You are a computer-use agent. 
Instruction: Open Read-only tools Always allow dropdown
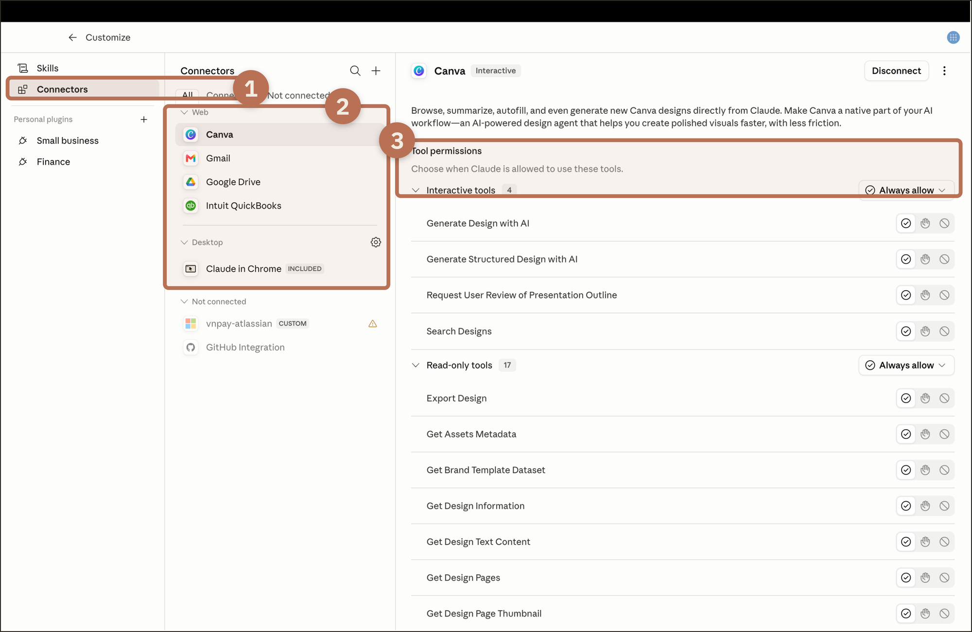coord(906,365)
